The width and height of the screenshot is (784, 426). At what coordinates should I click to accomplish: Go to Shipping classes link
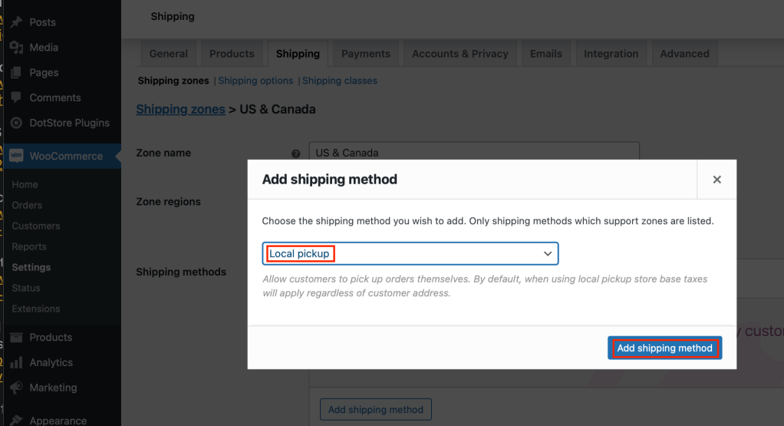[340, 81]
